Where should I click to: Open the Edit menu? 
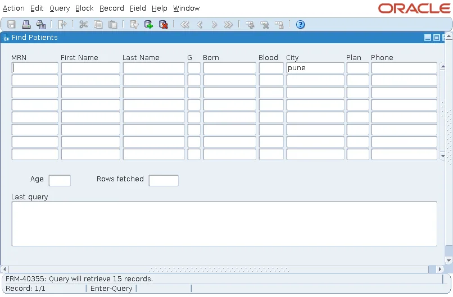tap(37, 8)
